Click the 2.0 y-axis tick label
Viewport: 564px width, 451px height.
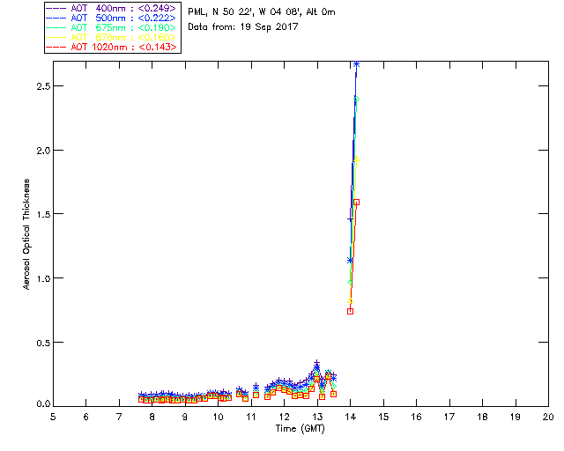[x=43, y=151]
